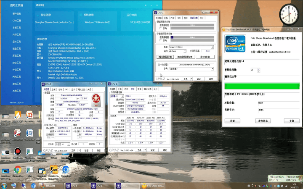Open the PowerPoint desktop shortcut

tap(29, 115)
